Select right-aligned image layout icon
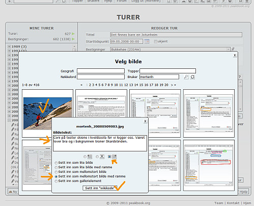Screen dimensions: 254x206 click(114, 157)
